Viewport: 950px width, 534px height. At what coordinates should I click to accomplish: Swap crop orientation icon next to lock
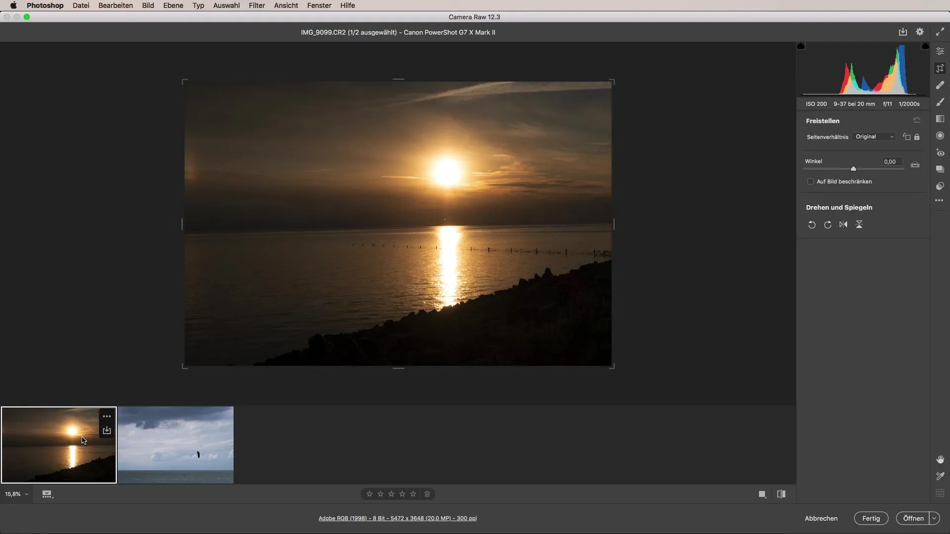point(906,137)
